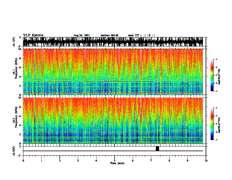Click the time-axis tick label "8"
Screen dimensions: 232x180
pyautogui.click(x=169, y=161)
